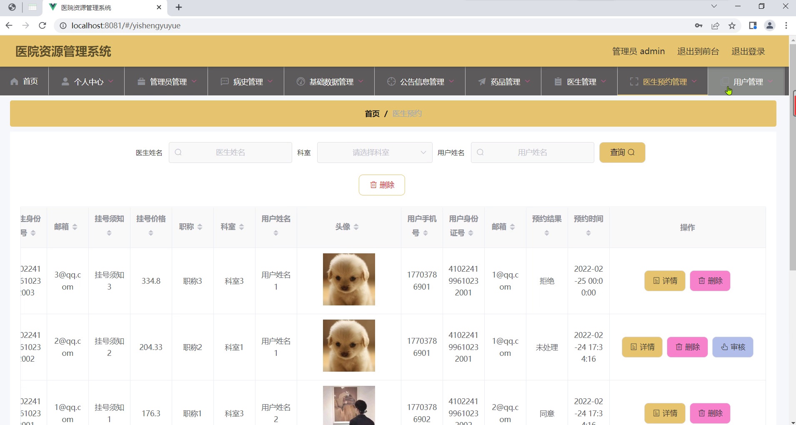796x425 pixels.
Task: Click the outlined 删除 batch delete button
Action: coord(382,185)
